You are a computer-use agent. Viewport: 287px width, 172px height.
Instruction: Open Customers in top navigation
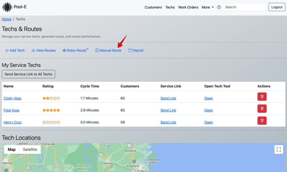pos(153,7)
